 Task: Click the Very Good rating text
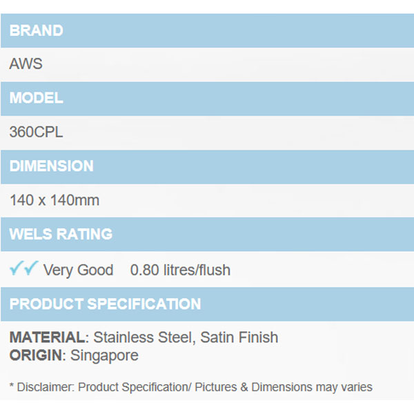click(78, 270)
